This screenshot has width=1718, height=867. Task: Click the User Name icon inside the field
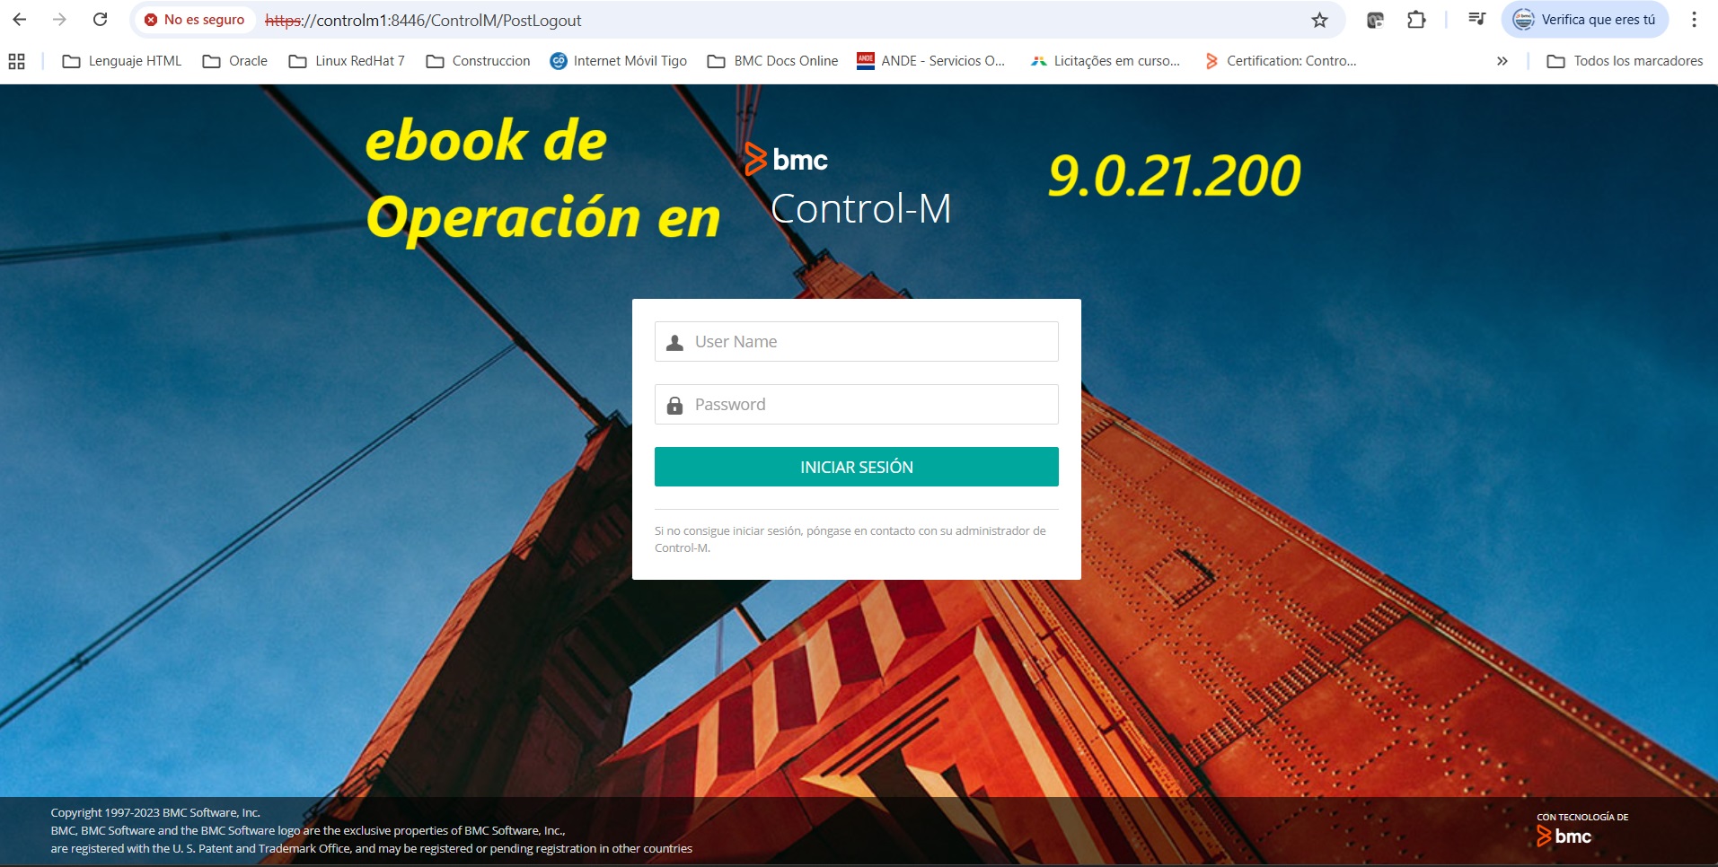pyautogui.click(x=674, y=341)
